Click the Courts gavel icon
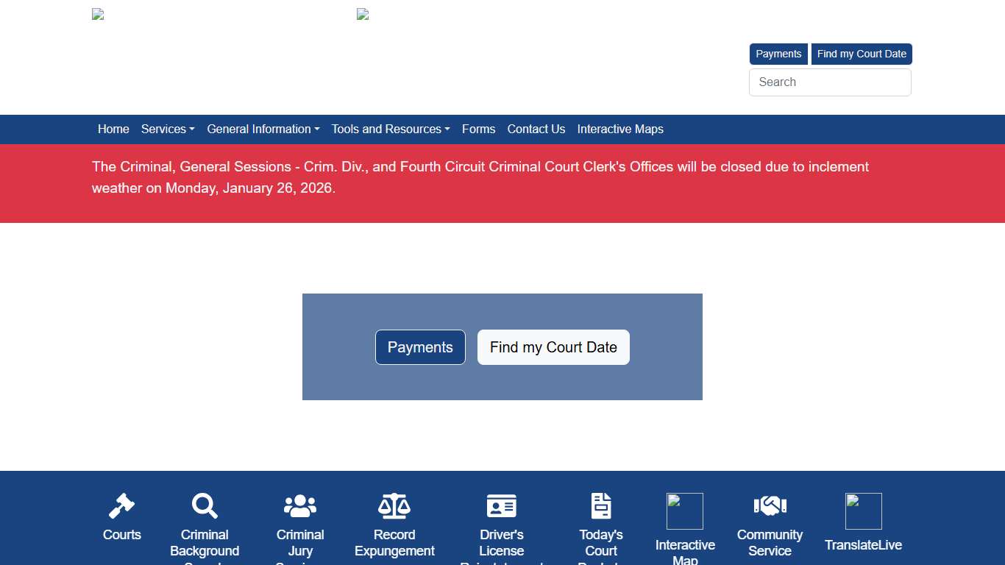This screenshot has width=1005, height=565. point(122,506)
